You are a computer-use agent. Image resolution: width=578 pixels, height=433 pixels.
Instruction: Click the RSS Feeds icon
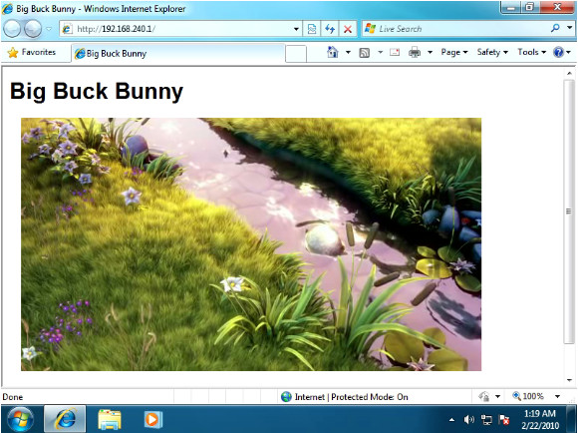364,53
